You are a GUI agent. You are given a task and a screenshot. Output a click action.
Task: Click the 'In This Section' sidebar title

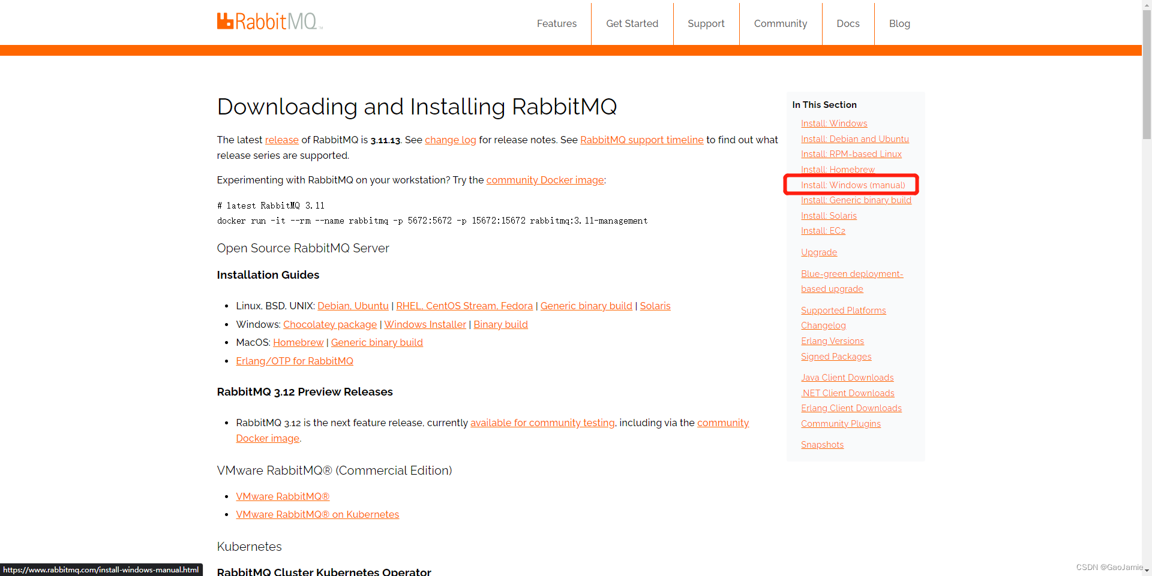[824, 105]
